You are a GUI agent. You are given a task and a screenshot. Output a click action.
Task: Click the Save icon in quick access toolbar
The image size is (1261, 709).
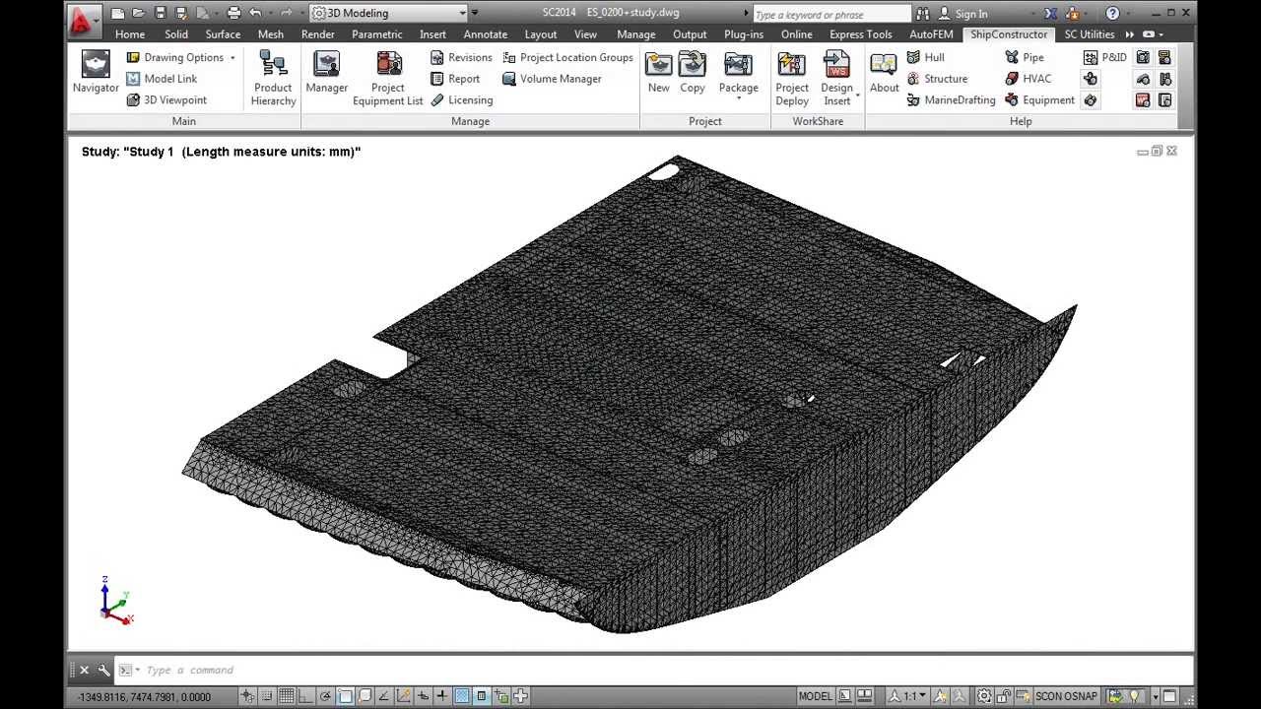pyautogui.click(x=160, y=13)
